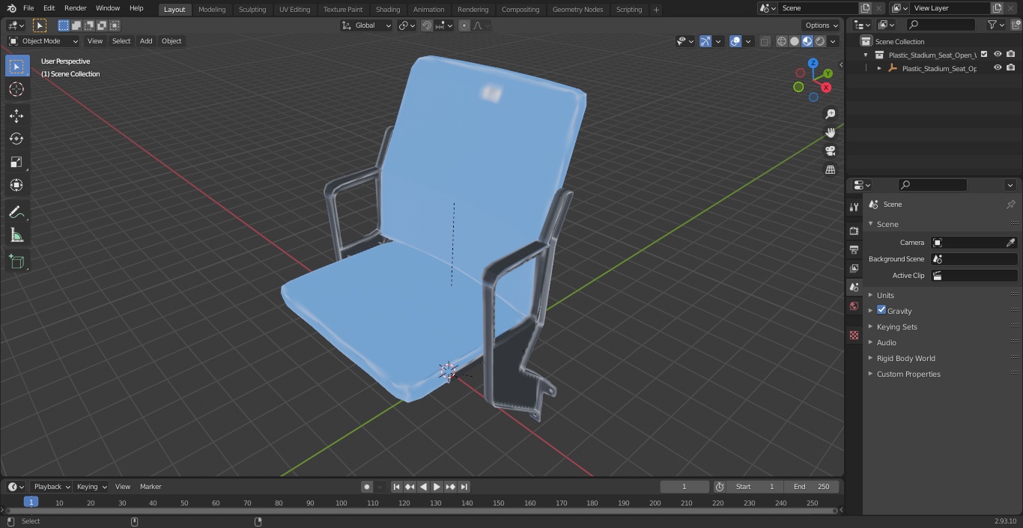Click the Marker menu in timeline
Screen dimensions: 1023x528
(x=151, y=487)
